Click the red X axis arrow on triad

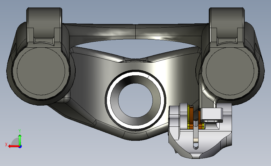coord(13,146)
